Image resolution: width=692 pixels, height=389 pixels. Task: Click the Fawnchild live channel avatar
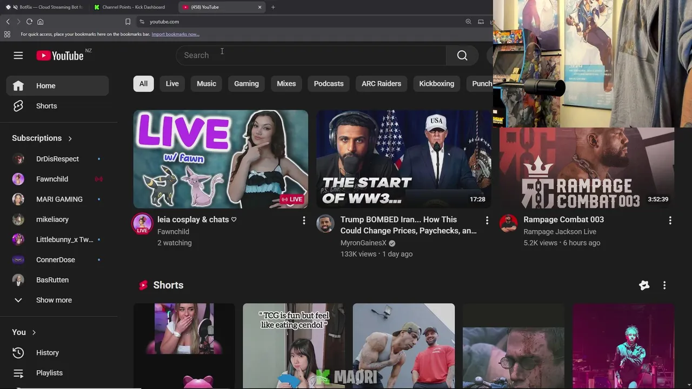[x=142, y=224]
